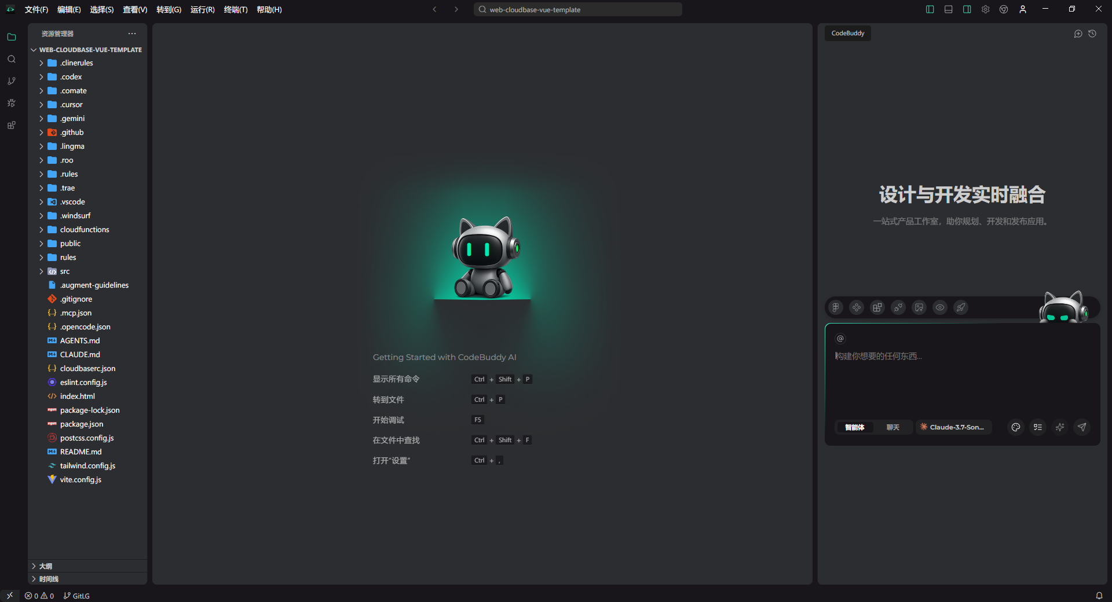Click the remote window icon in status bar
The width and height of the screenshot is (1112, 602).
coord(10,596)
